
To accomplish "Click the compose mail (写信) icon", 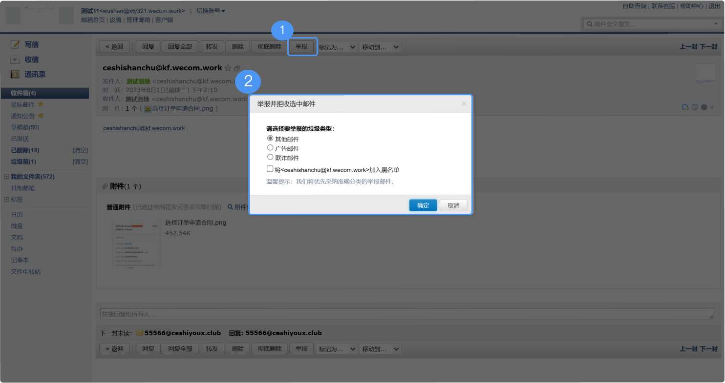I will pos(15,44).
